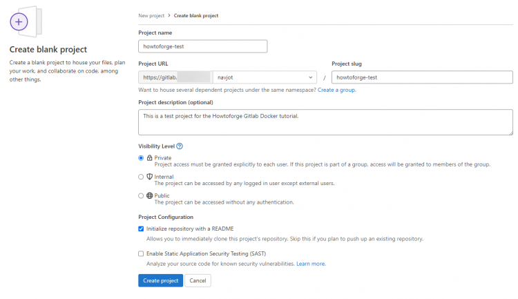Focus the Project name input field

203,46
